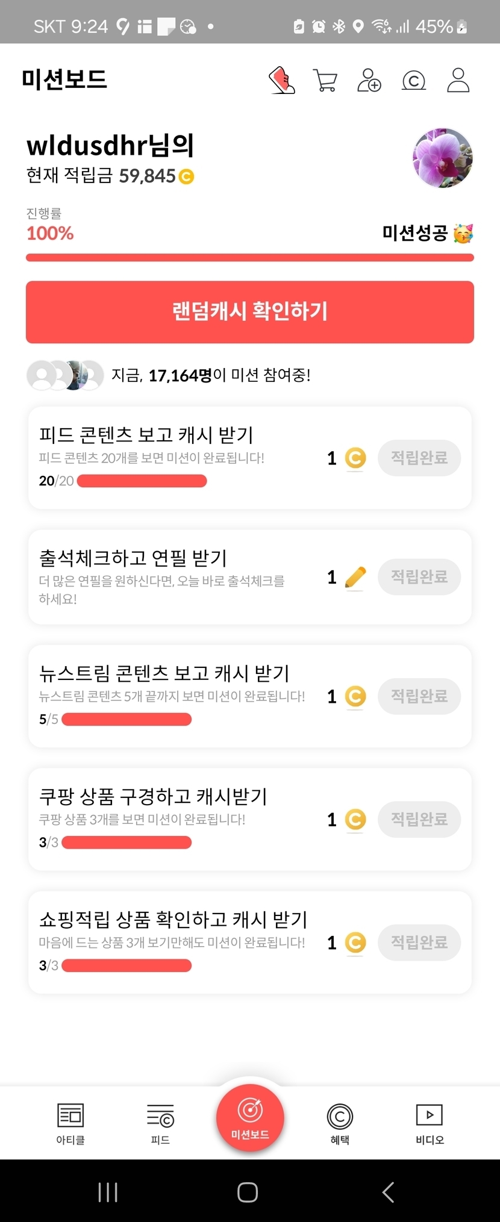Tap the gold coin in 쿠팡 상품 mission
The image size is (500, 1222).
coord(355,820)
